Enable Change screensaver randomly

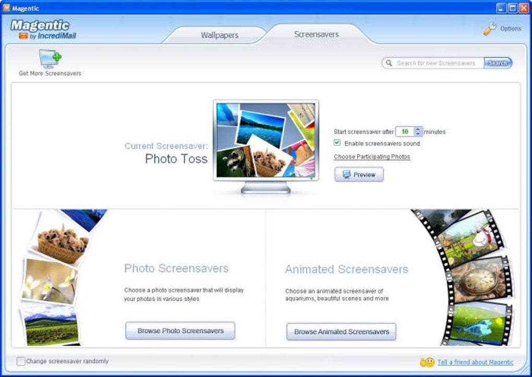point(19,361)
